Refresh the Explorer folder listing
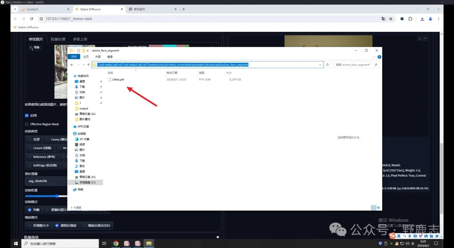454x248 pixels. pos(327,65)
